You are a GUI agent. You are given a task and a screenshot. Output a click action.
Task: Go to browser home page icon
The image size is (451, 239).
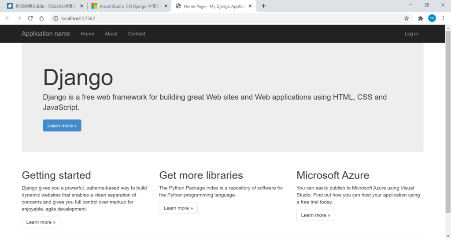[x=41, y=18]
